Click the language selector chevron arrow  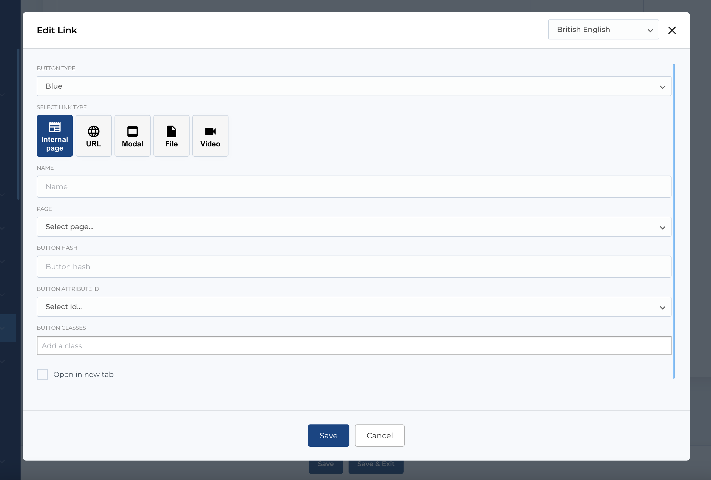650,30
